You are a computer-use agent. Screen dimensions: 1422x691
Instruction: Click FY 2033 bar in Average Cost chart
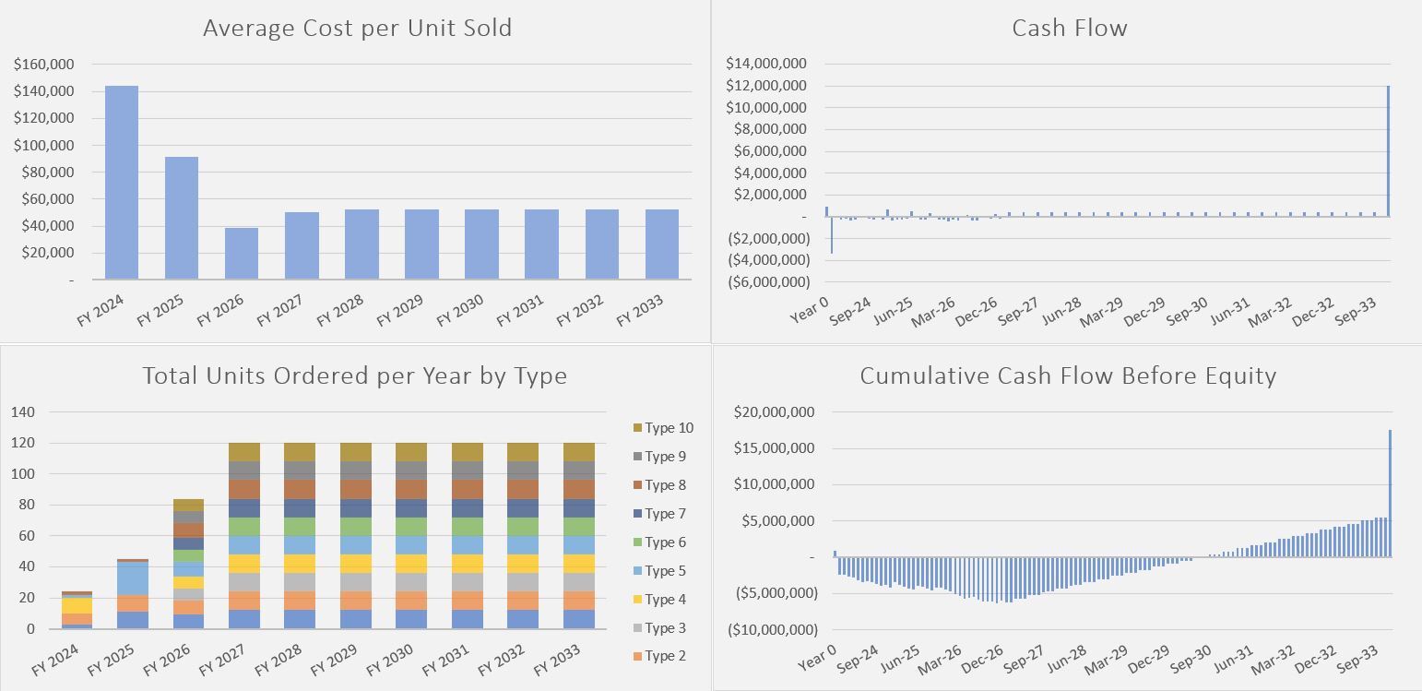click(x=661, y=244)
